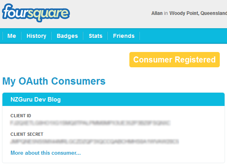
Task: Click the 'square' part of logo
Action: click(49, 14)
